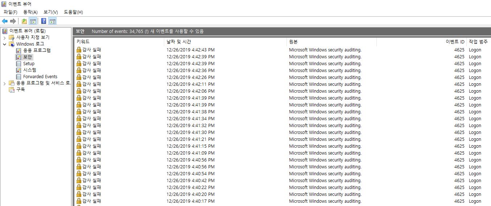The image size is (491, 206).
Task: Open the 동작(A) menu
Action: (30, 12)
